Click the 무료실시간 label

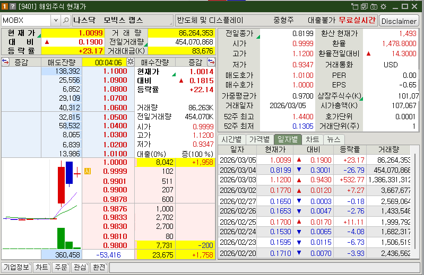[357, 20]
